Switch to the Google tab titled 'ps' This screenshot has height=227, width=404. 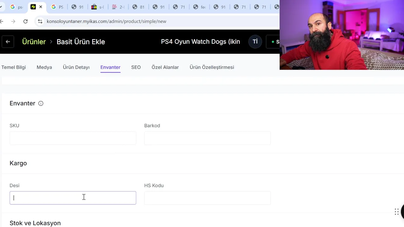(x=16, y=7)
